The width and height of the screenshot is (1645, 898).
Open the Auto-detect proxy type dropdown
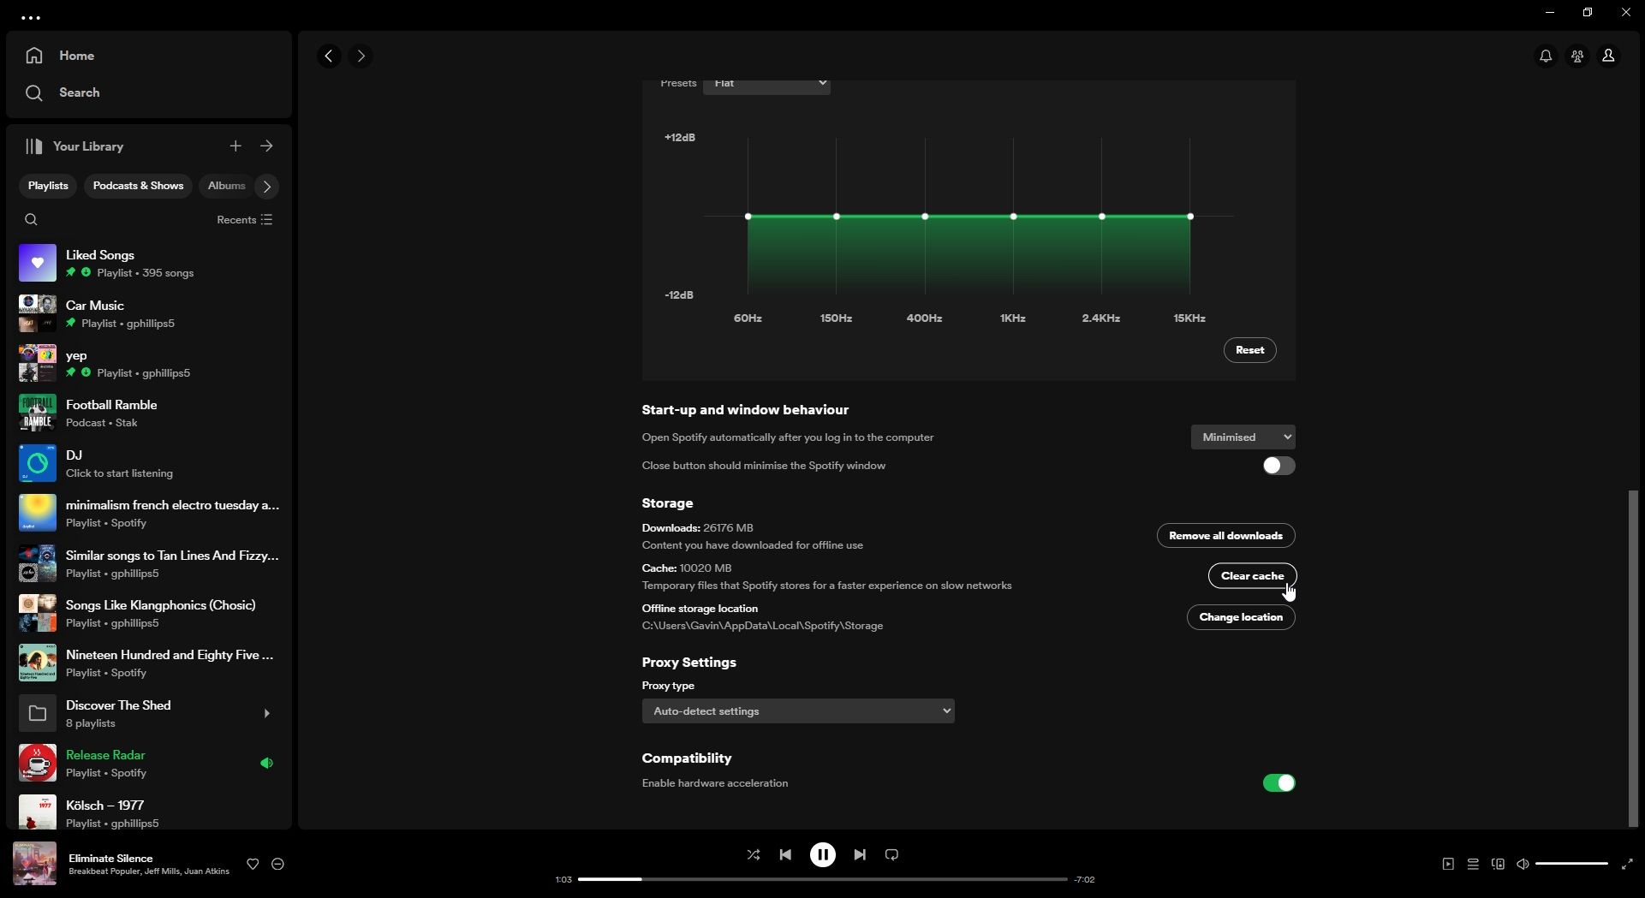click(797, 711)
